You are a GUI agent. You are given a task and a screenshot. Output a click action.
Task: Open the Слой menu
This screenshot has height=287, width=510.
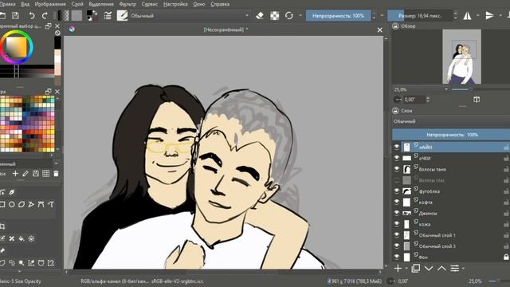click(x=77, y=4)
